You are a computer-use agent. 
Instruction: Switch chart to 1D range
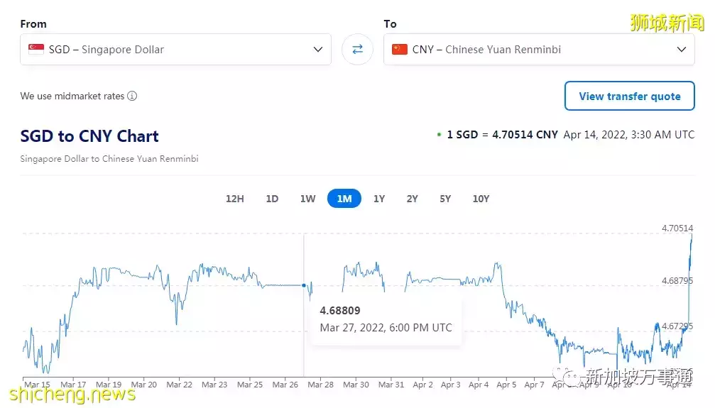pyautogui.click(x=272, y=199)
